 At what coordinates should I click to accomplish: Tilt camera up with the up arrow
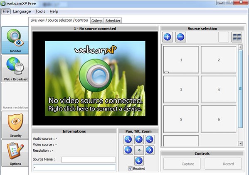click(x=139, y=139)
